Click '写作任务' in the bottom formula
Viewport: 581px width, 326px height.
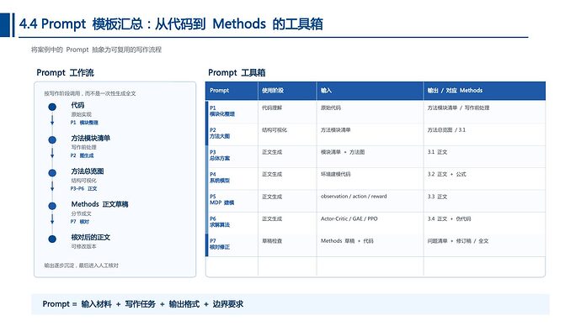[x=140, y=304]
